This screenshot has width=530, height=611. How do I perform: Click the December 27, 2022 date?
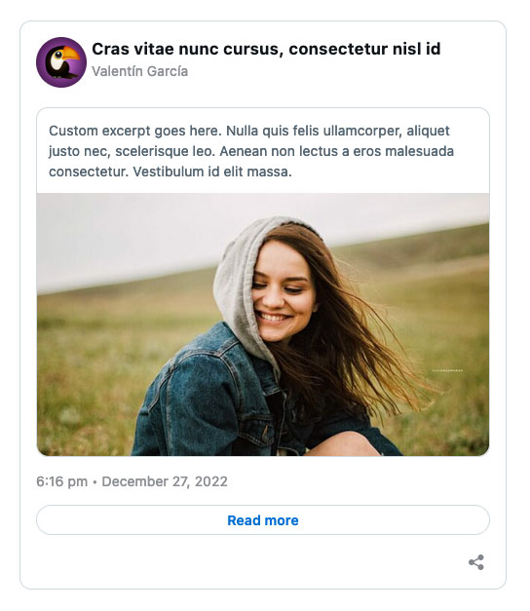[x=165, y=481]
